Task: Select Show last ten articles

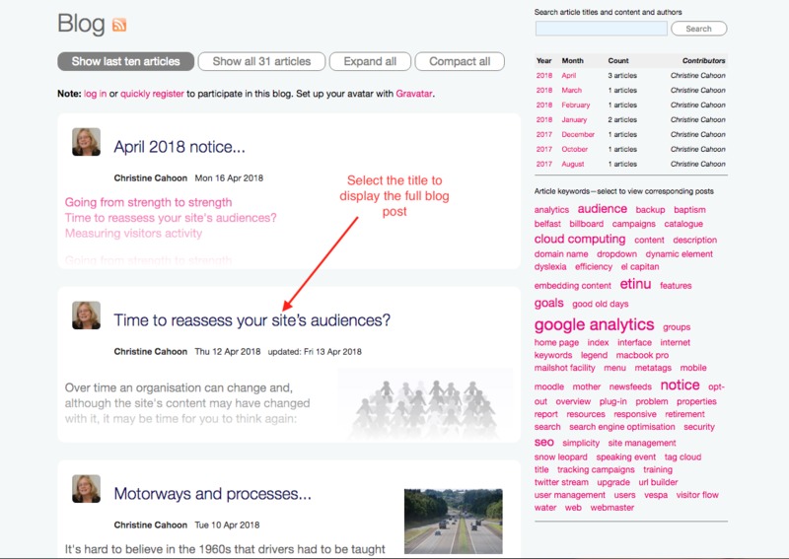Action: [x=125, y=61]
